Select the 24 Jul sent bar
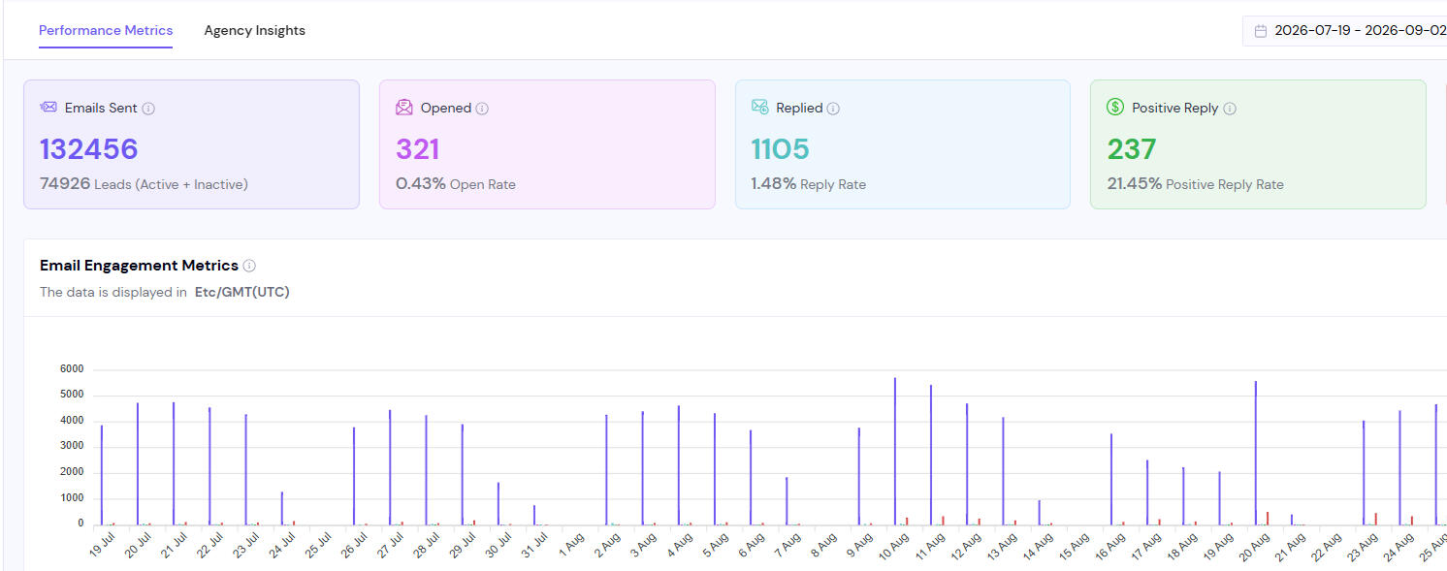This screenshot has height=571, width=1447. coord(282,508)
